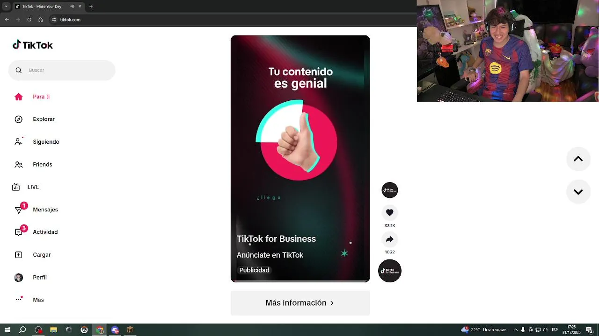The height and width of the screenshot is (336, 599).
Task: Click the Más three-dots icon
Action: [19, 299]
